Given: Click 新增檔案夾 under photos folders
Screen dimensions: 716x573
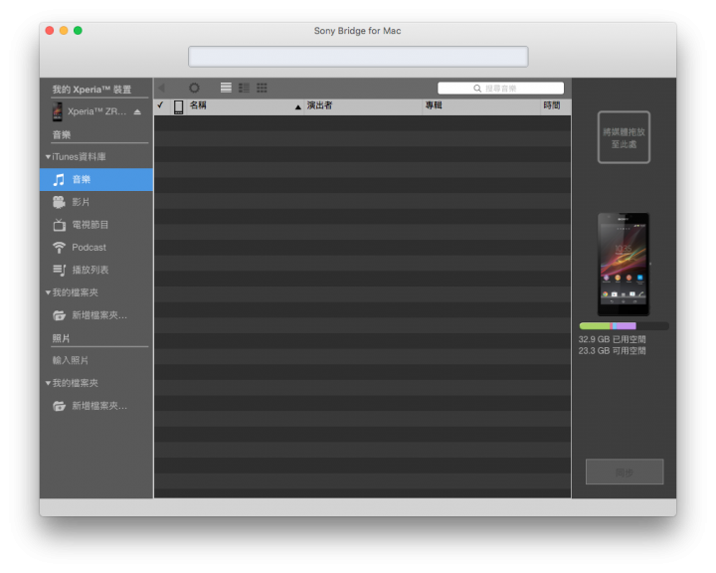Looking at the screenshot, I should 99,406.
